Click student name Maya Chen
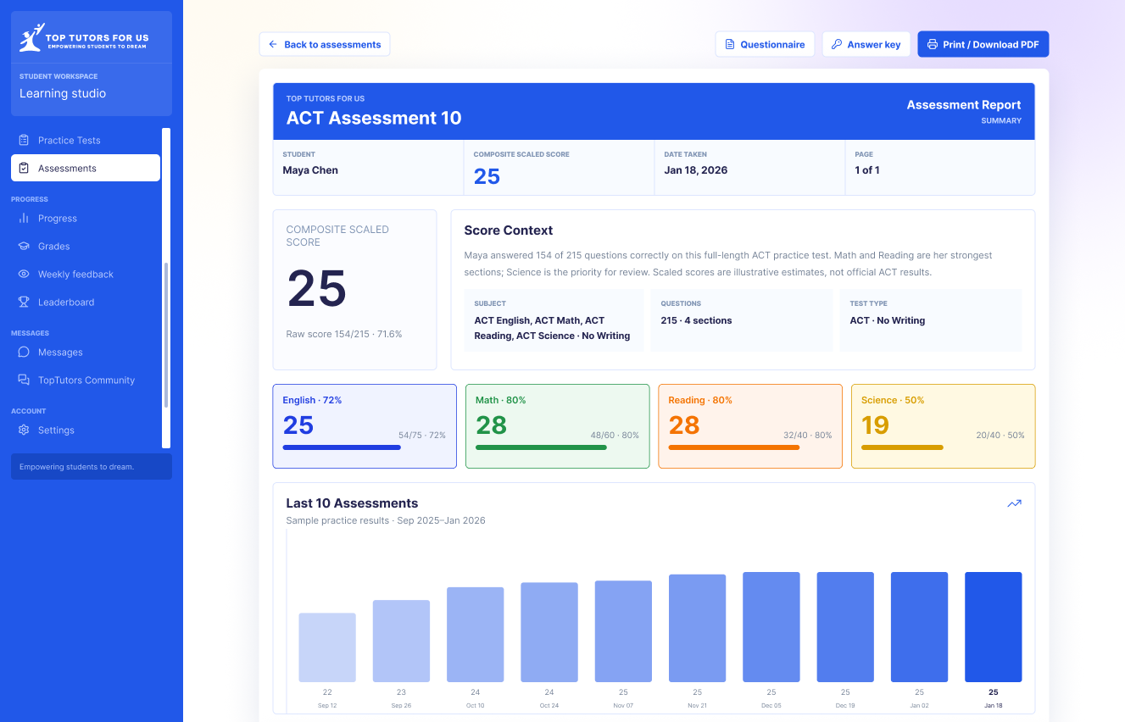This screenshot has width=1125, height=722. click(x=310, y=170)
